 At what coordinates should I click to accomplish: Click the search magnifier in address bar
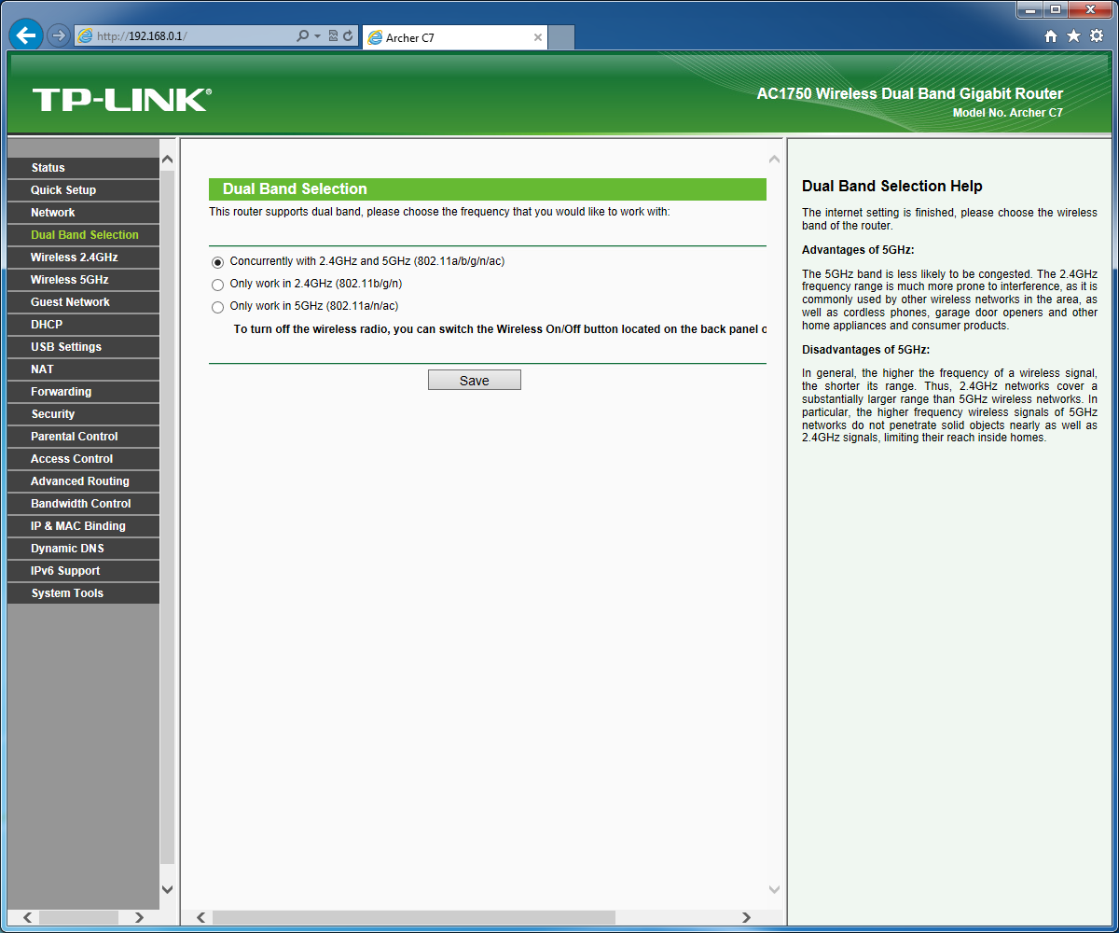[x=302, y=35]
